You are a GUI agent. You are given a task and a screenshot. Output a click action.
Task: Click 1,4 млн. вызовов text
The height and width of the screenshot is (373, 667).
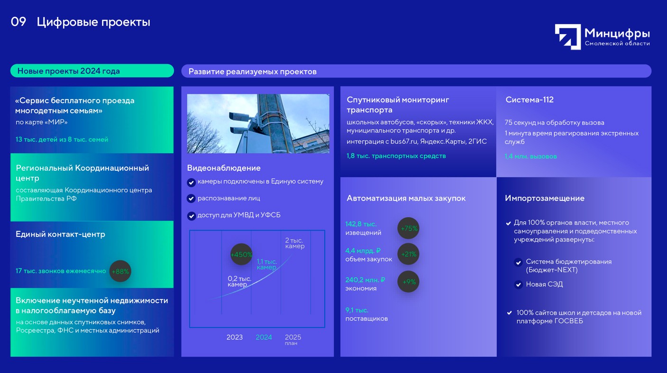pyautogui.click(x=531, y=156)
